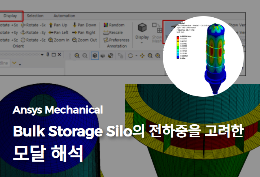This screenshot has height=177, width=260.
Task: Click previous view zoom icon
Action: click(x=77, y=55)
